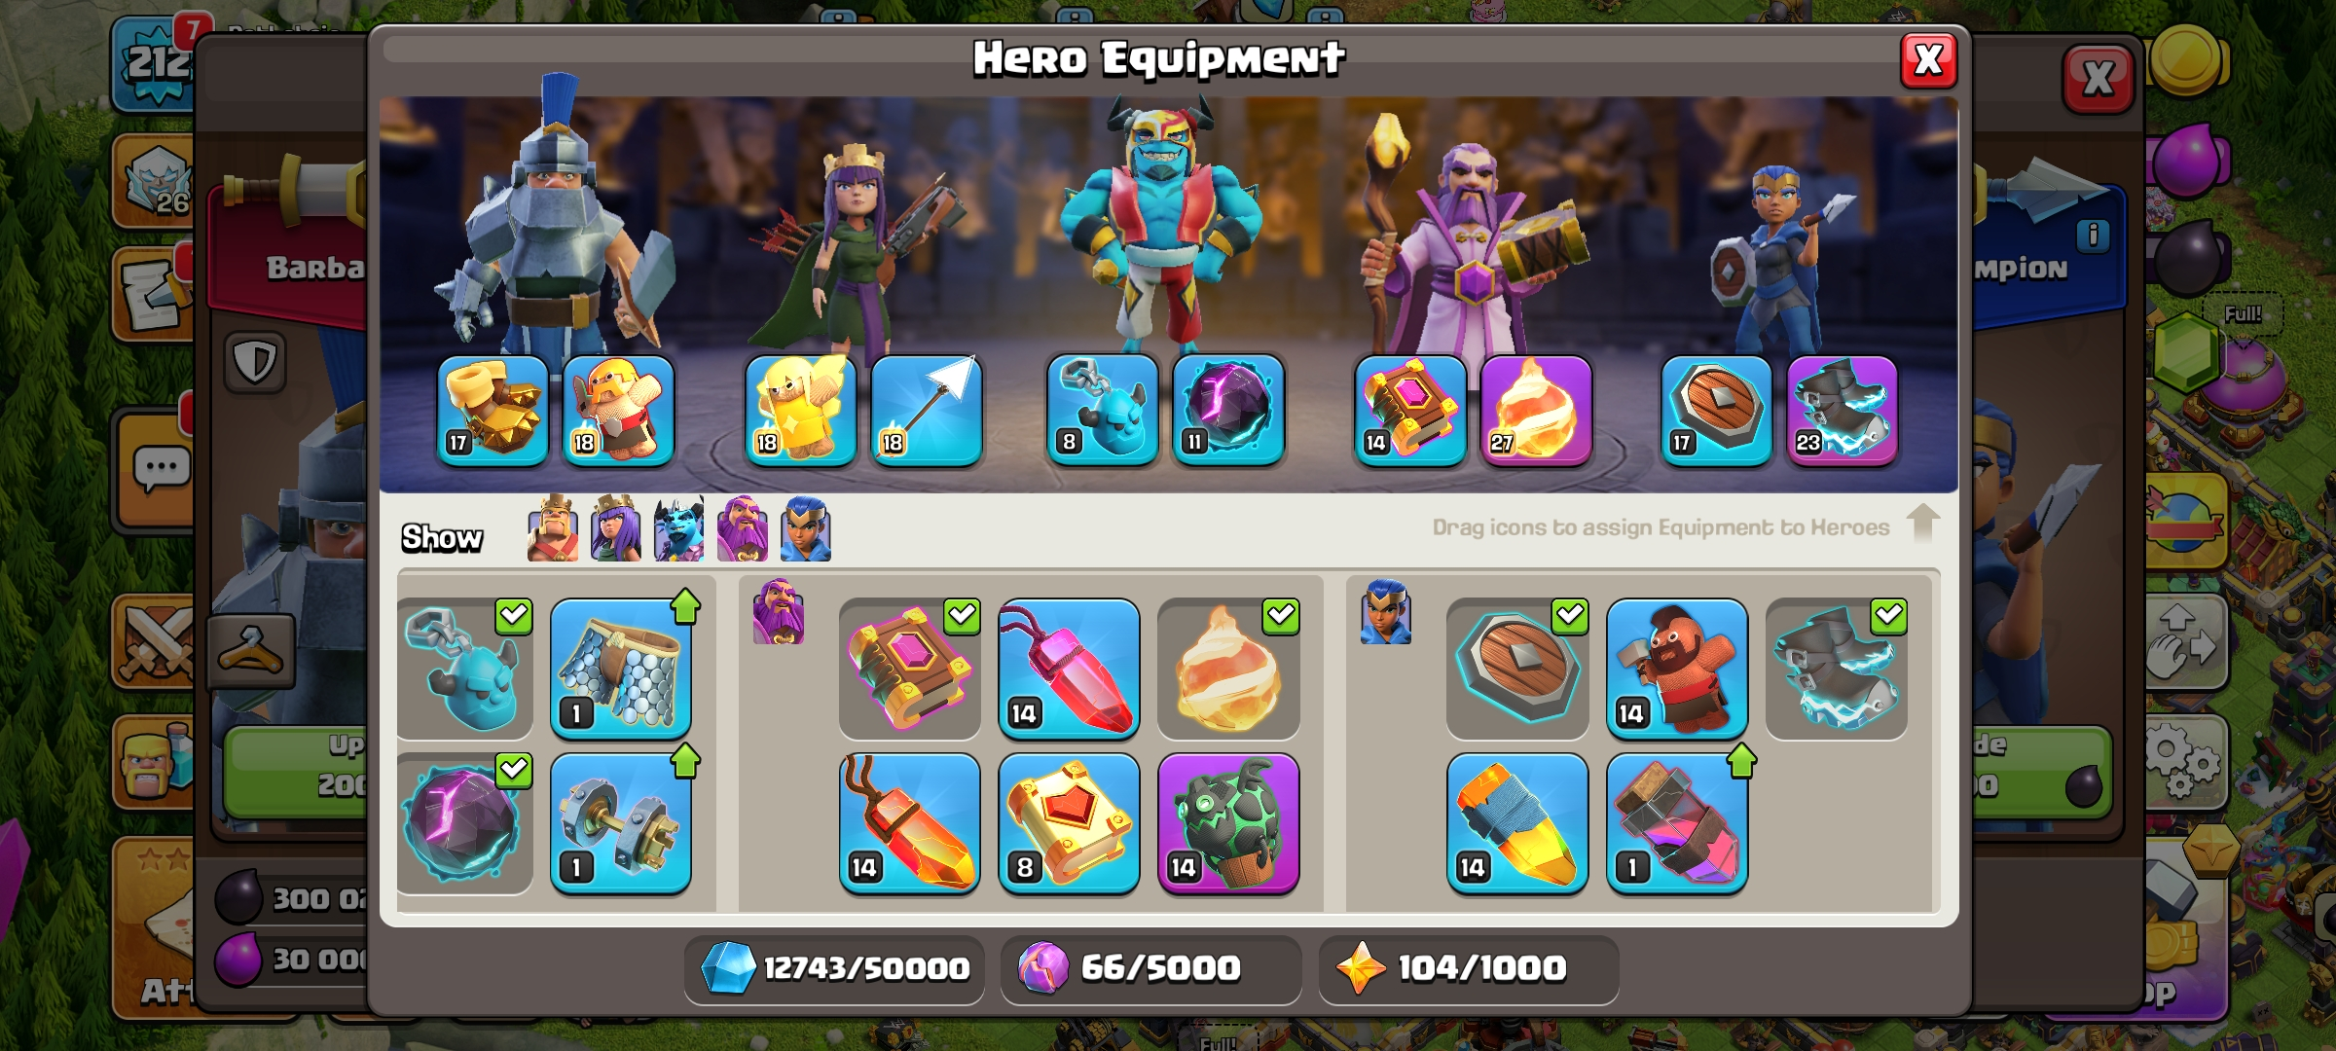Click the equipped Electro Boots level 23 slot

click(1842, 411)
